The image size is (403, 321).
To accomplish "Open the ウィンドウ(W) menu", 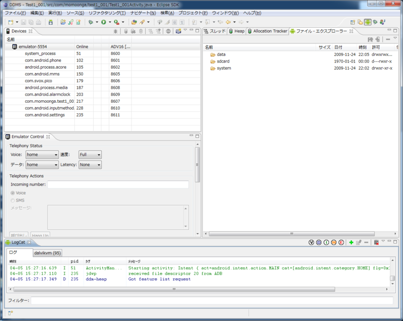I will 225,13.
